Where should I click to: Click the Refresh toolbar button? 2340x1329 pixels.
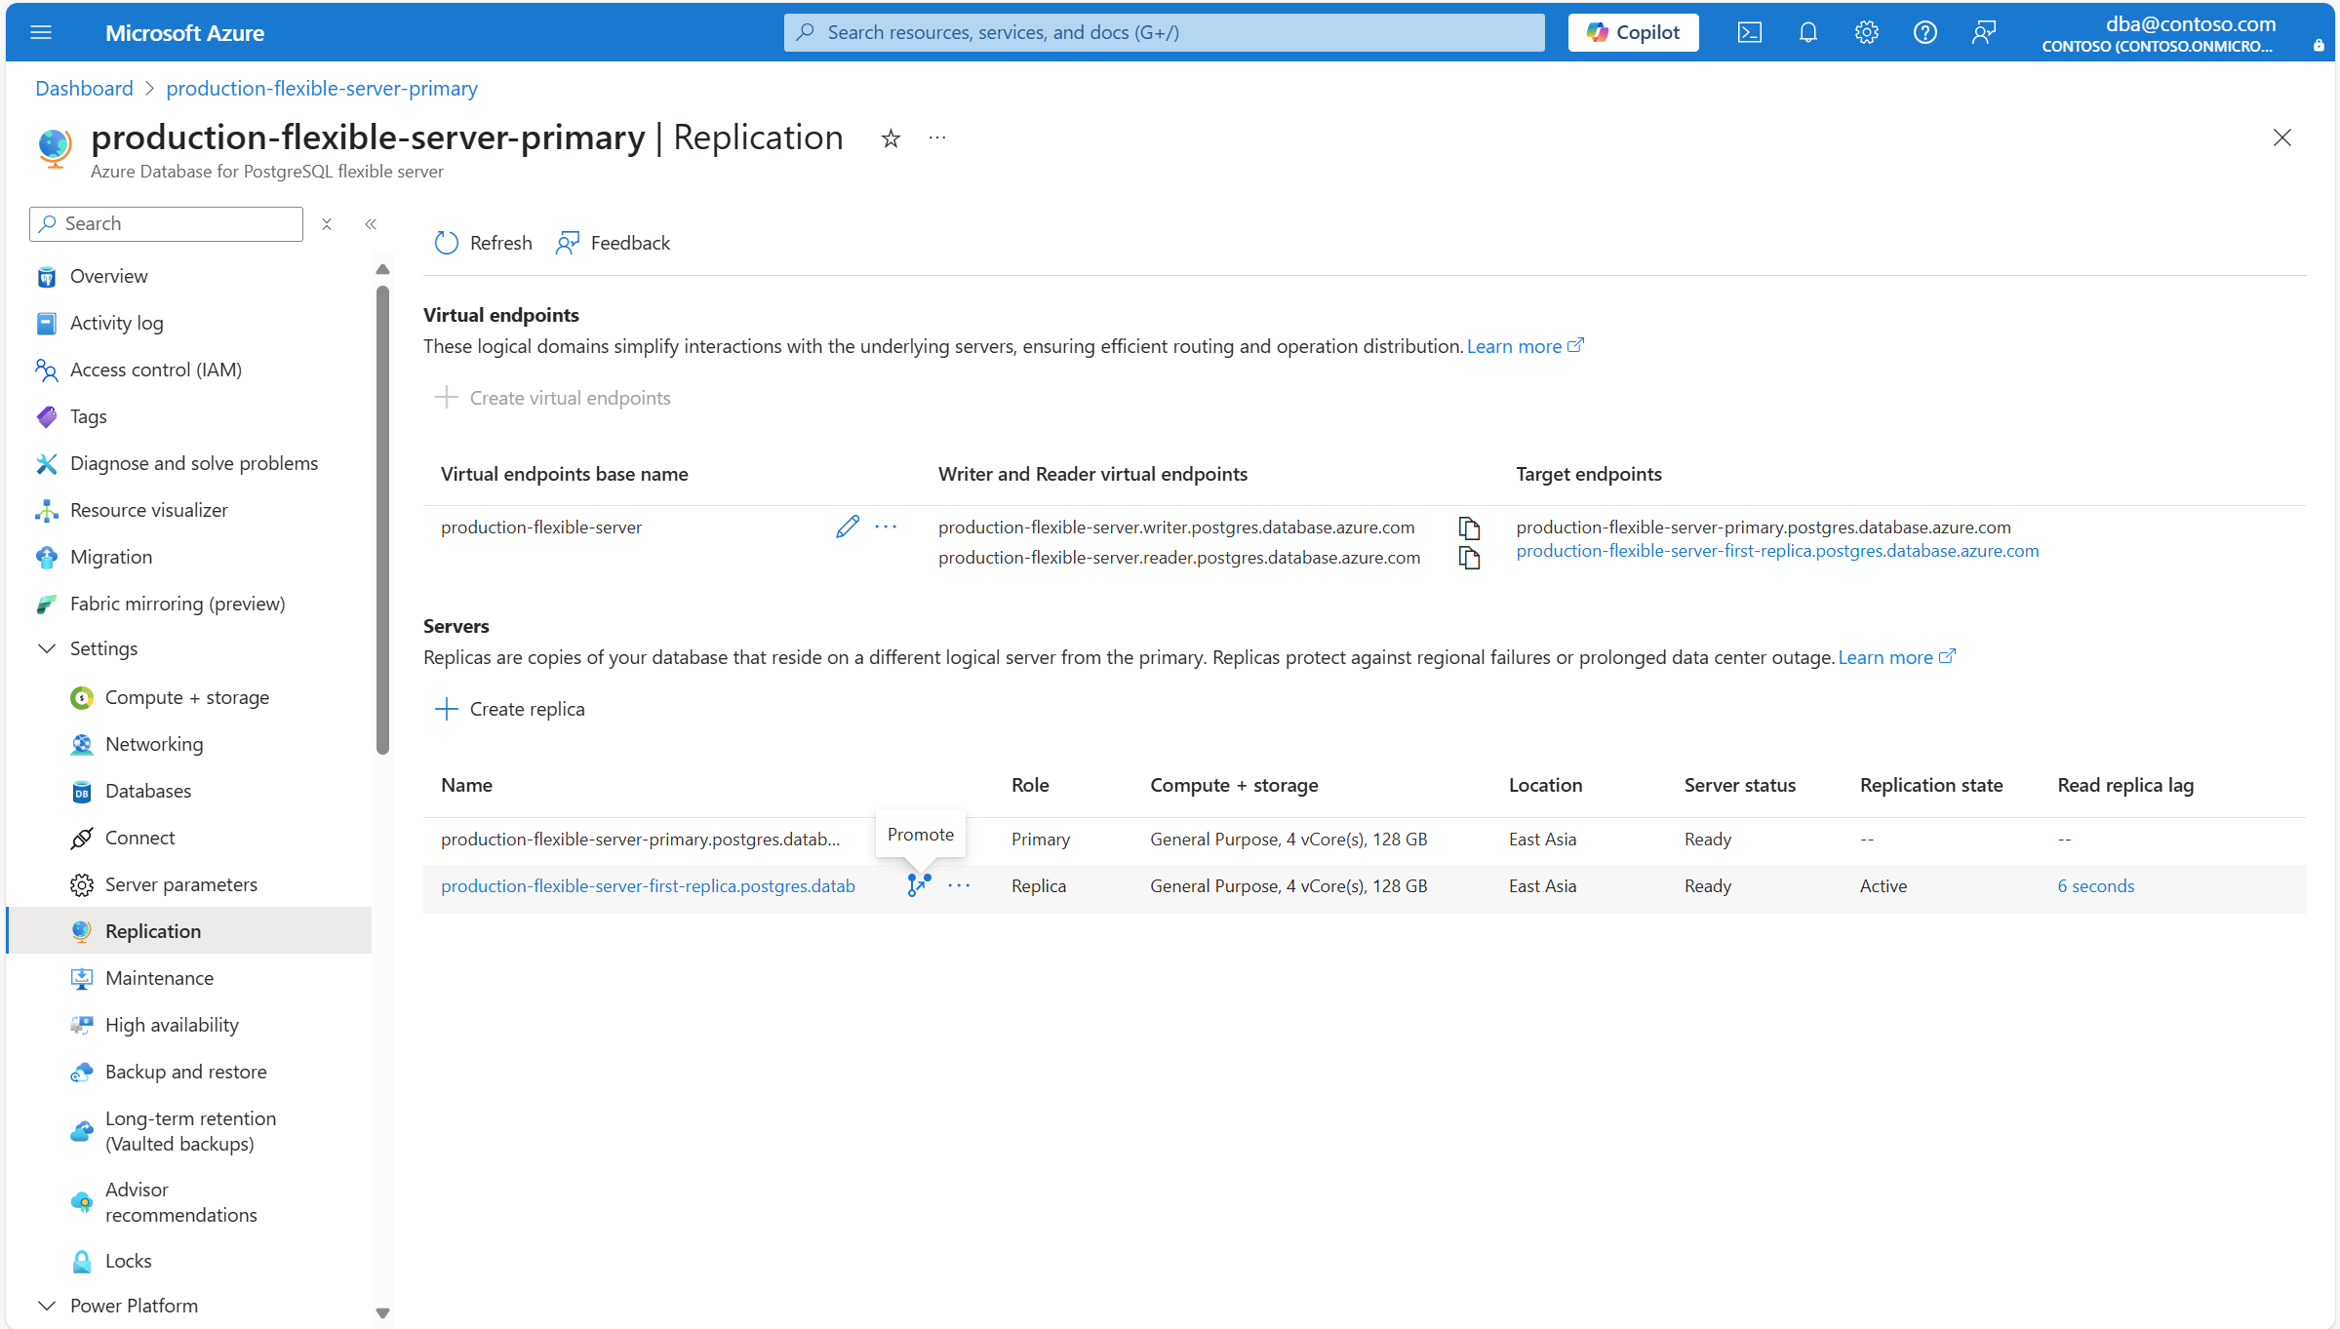[x=484, y=243]
